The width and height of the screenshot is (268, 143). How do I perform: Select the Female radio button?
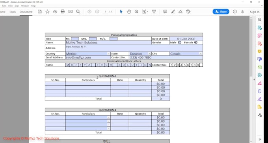pos(196,42)
